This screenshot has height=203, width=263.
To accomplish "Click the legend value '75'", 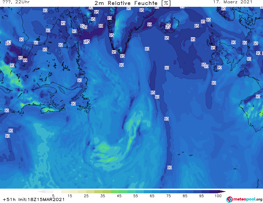I will pos(168,196).
